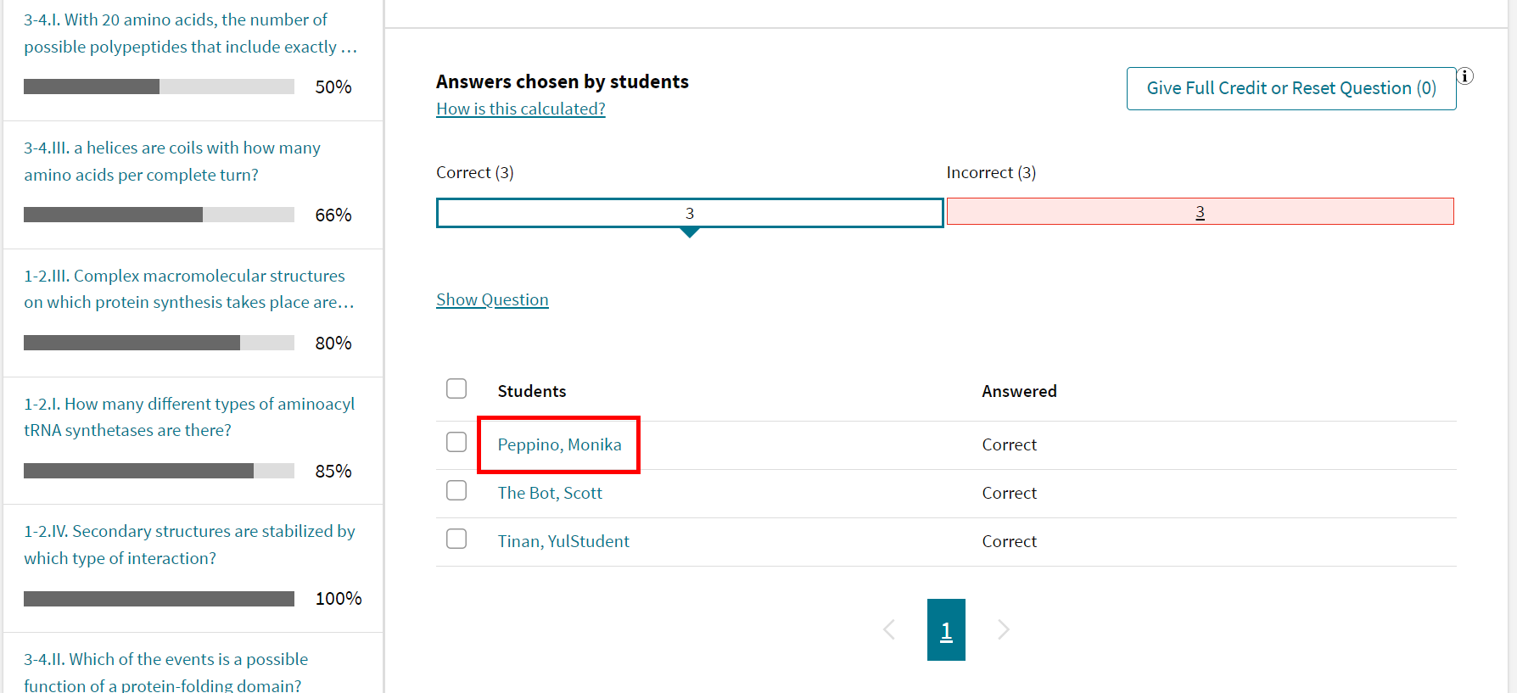Click the previous page arrow in the pagination

point(888,629)
